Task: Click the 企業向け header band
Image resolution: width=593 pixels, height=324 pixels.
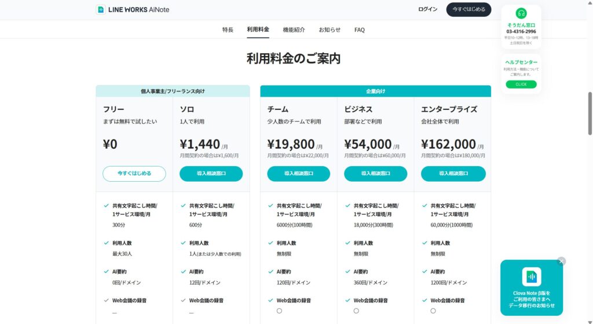Action: 375,91
